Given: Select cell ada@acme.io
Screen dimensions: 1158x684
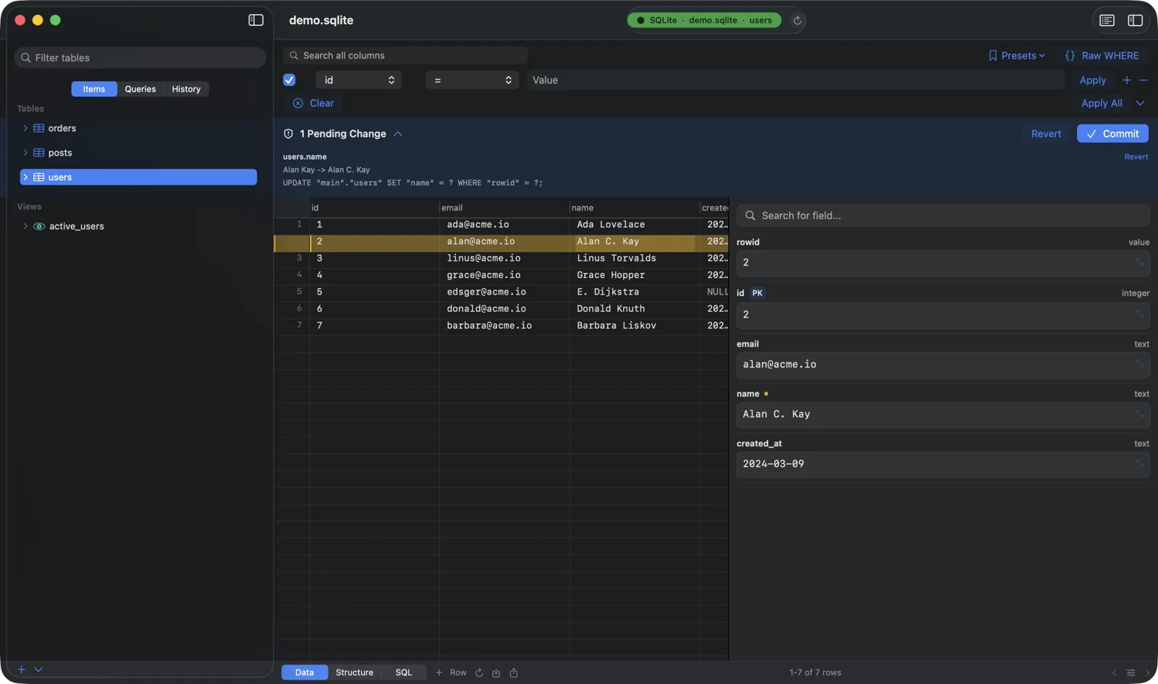Looking at the screenshot, I should coord(504,224).
